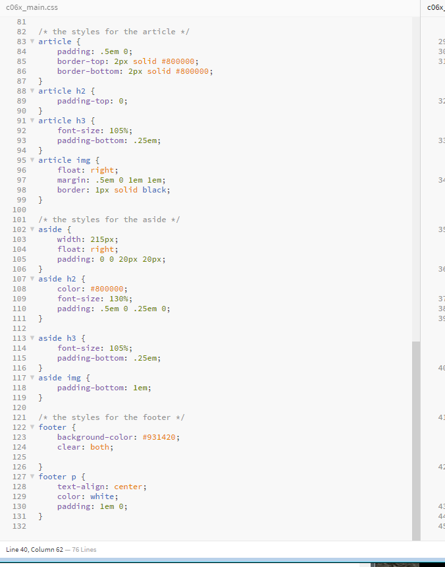Click line number 102 in gutter
The height and width of the screenshot is (567, 445).
pyautogui.click(x=19, y=229)
